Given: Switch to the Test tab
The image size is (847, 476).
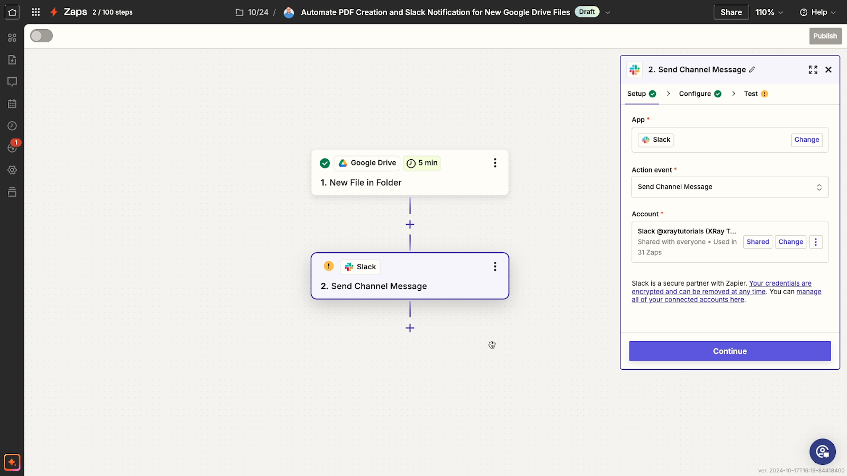Looking at the screenshot, I should coord(756,94).
